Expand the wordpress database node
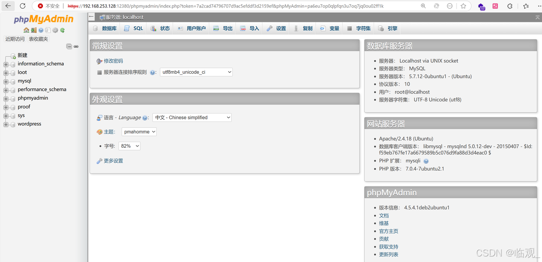 tap(6, 124)
